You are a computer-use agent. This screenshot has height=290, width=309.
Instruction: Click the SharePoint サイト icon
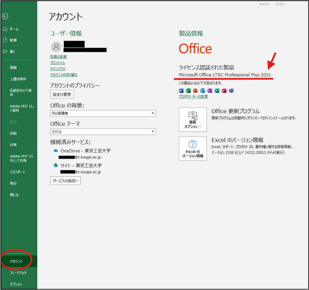[x=56, y=165]
